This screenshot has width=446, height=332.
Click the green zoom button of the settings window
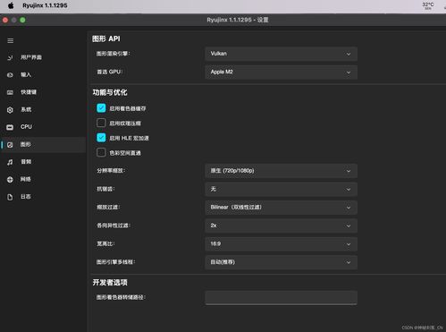[x=22, y=20]
